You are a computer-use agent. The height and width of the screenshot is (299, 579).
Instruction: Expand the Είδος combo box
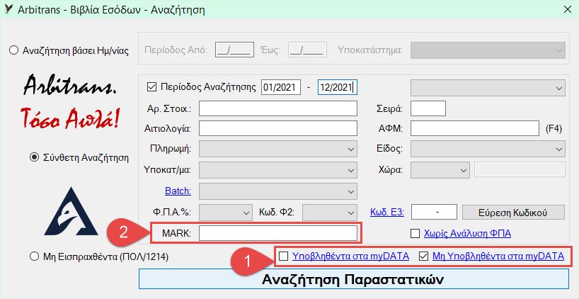(488, 149)
